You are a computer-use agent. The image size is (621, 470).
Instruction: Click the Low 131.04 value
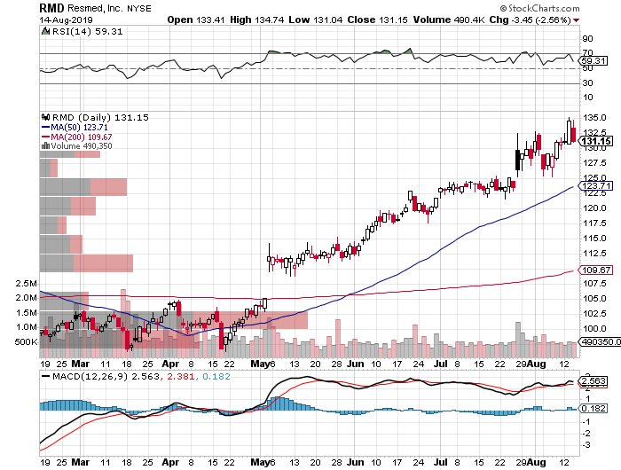[316, 20]
